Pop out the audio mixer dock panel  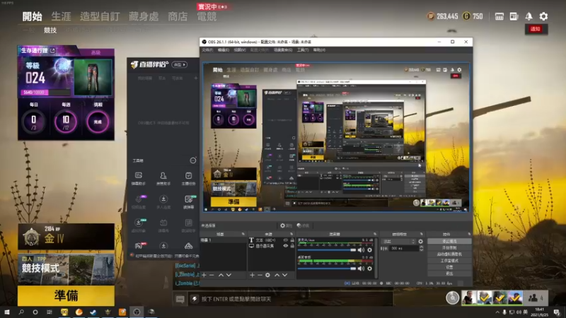375,235
